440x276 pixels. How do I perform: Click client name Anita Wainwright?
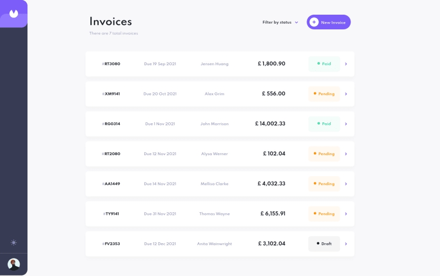215,244
